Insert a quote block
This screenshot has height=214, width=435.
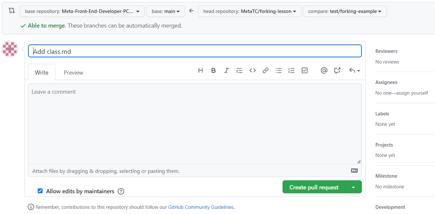(239, 70)
